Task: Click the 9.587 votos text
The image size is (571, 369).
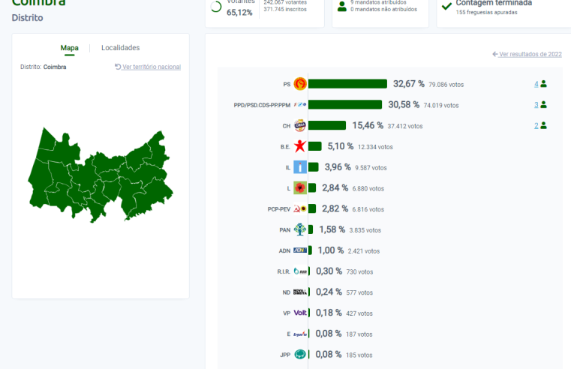Action: tap(371, 168)
